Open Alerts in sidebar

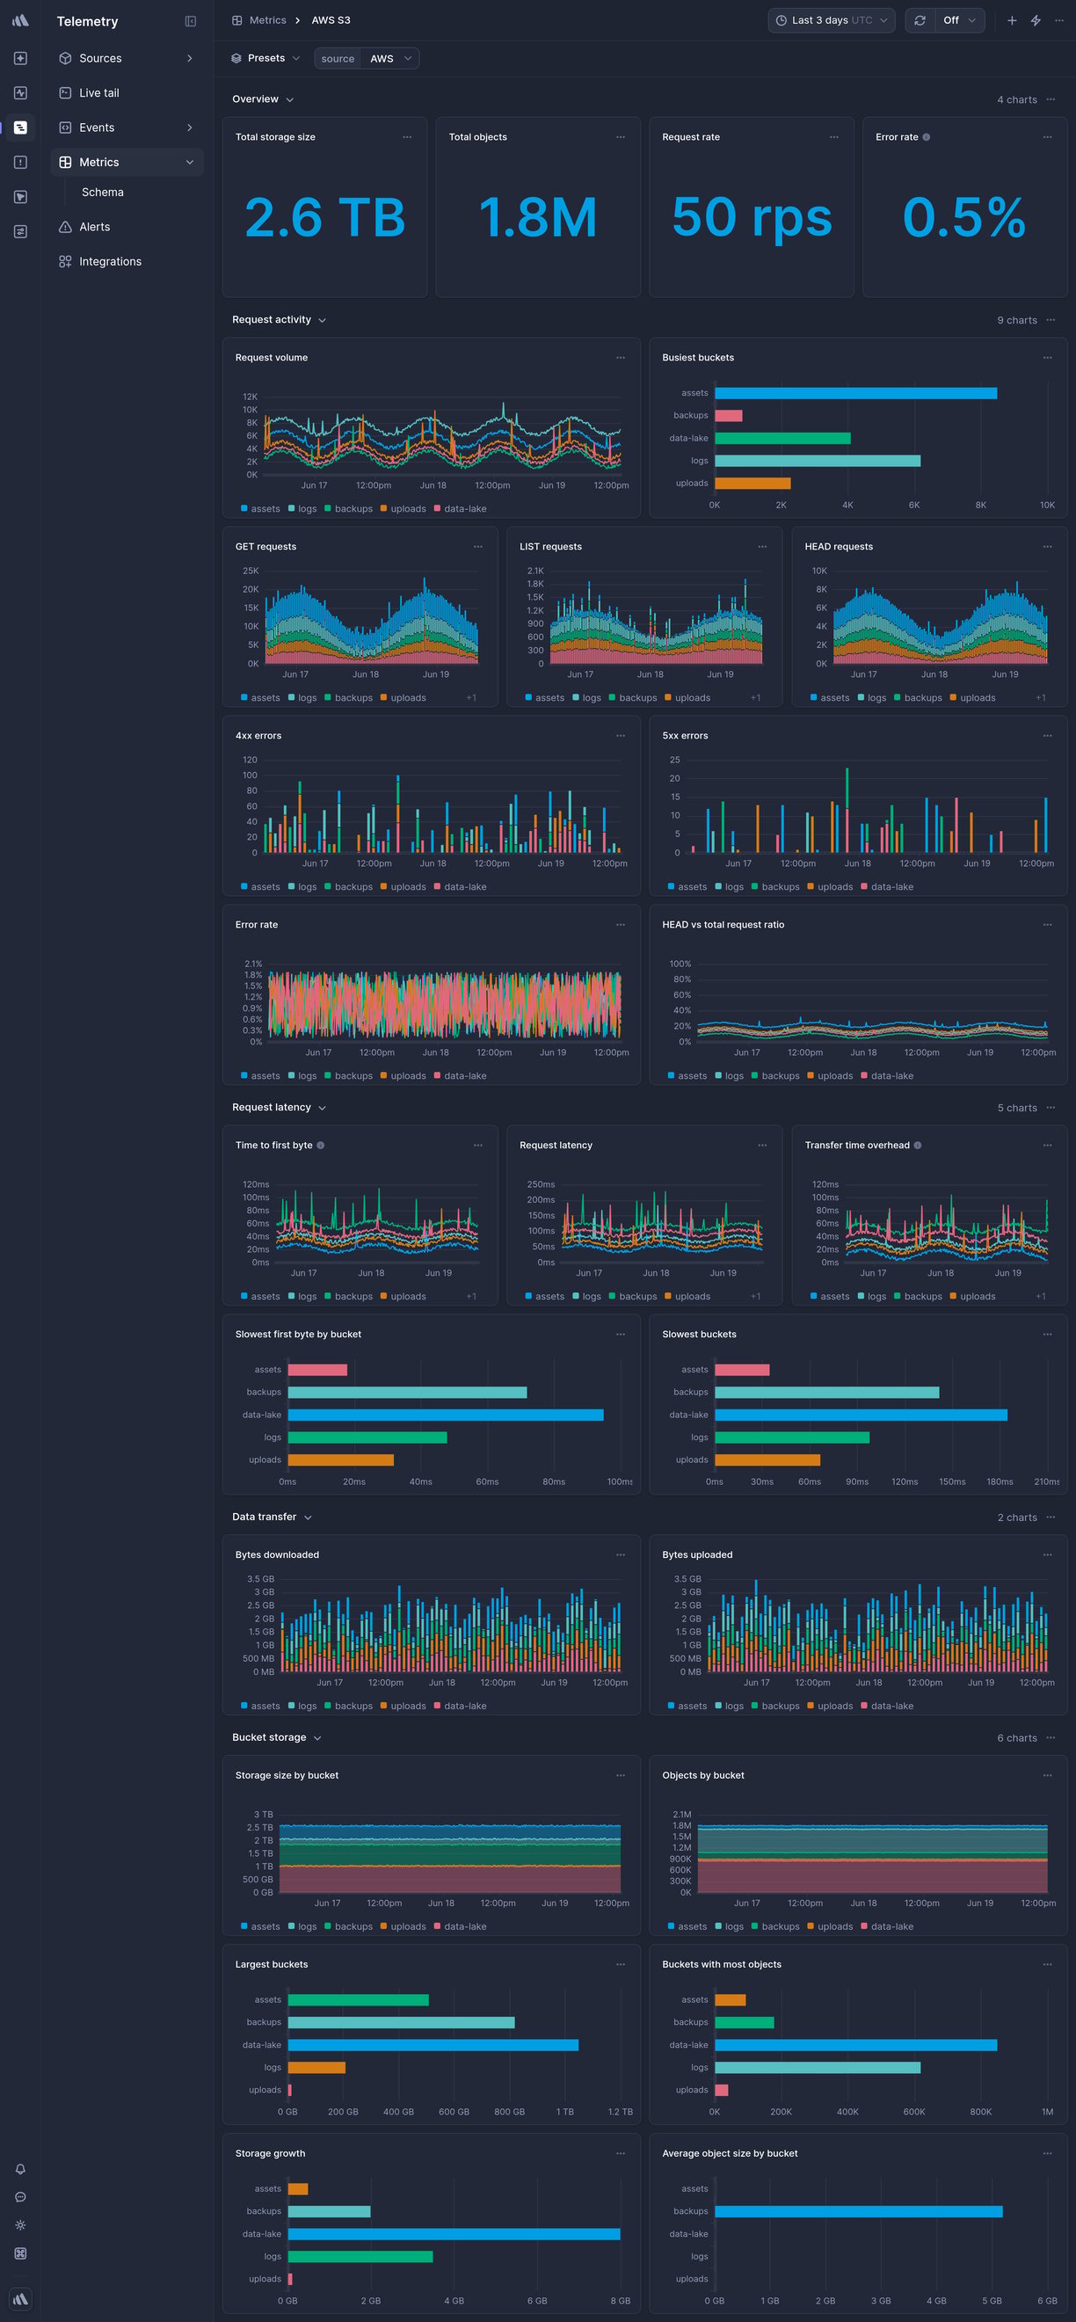tap(127, 227)
